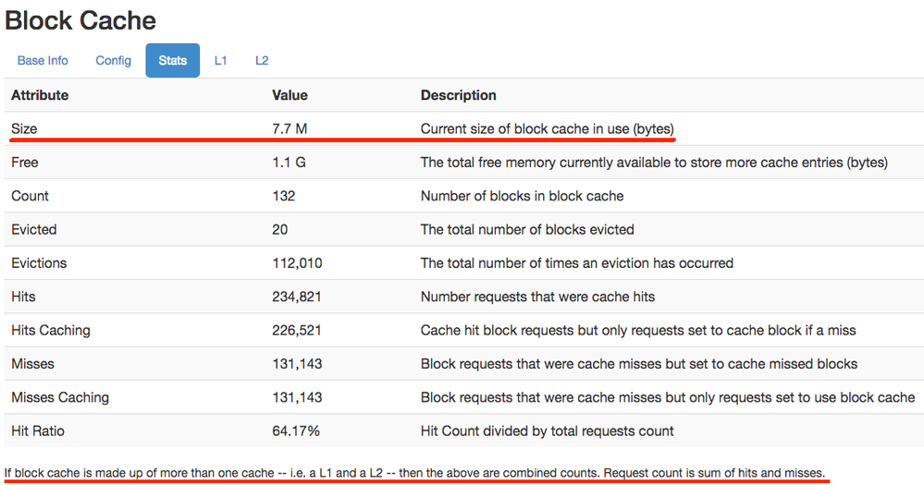Switch to the Config tab
Image resolution: width=924 pixels, height=485 pixels.
point(114,61)
